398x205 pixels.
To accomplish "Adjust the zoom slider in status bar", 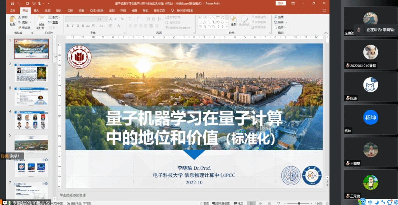I will (299, 203).
